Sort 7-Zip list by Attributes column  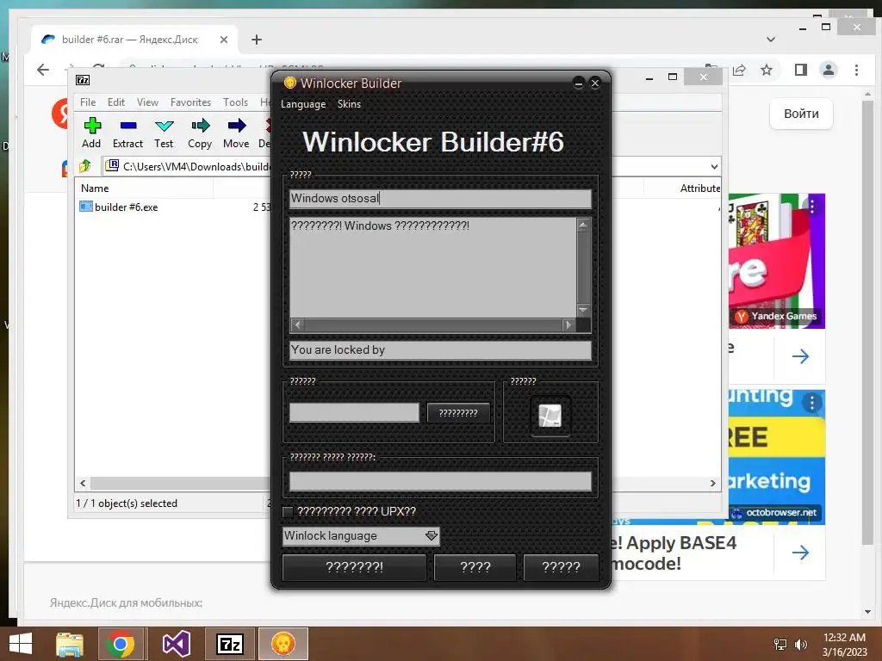click(x=700, y=188)
